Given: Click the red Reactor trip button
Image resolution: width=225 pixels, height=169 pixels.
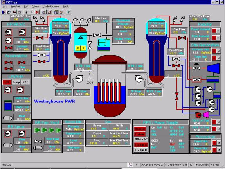Looking at the screenshot, I should pos(140,129).
